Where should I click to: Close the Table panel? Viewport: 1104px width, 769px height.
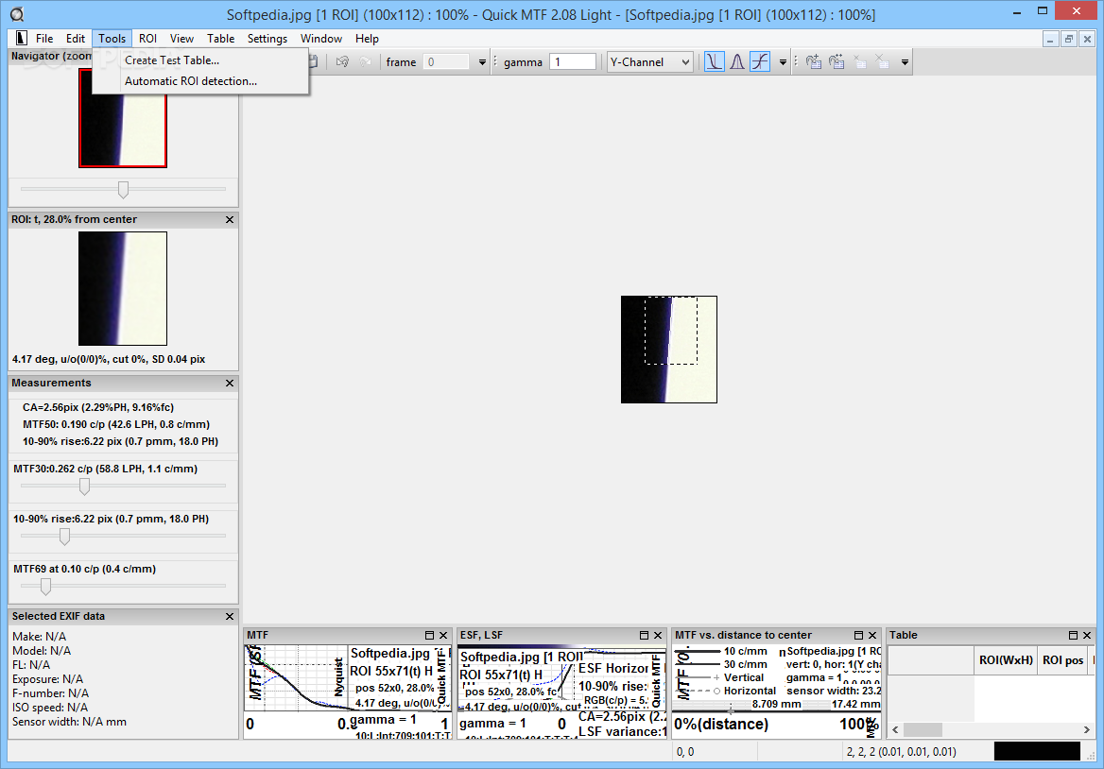(x=1087, y=635)
